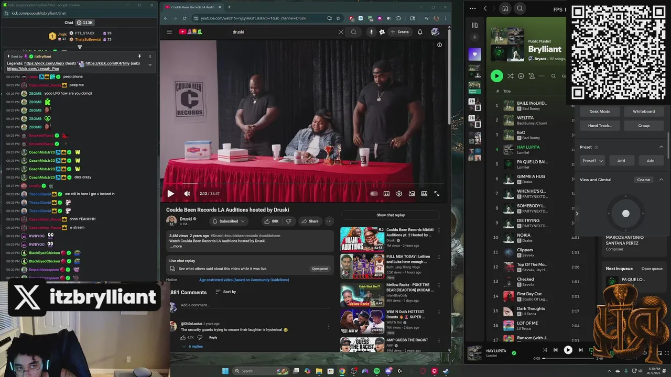Toggle theater mode on YouTube player
The height and width of the screenshot is (377, 671).
pyautogui.click(x=424, y=194)
